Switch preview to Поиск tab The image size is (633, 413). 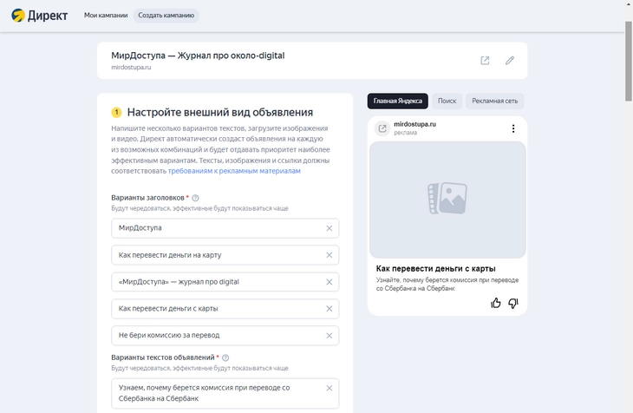coord(447,101)
